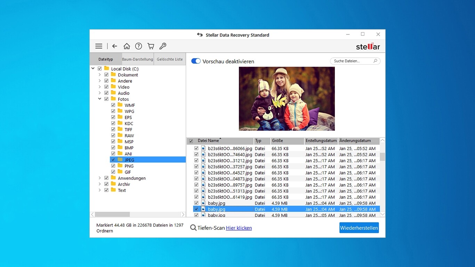Click the stellar logo

click(x=368, y=47)
